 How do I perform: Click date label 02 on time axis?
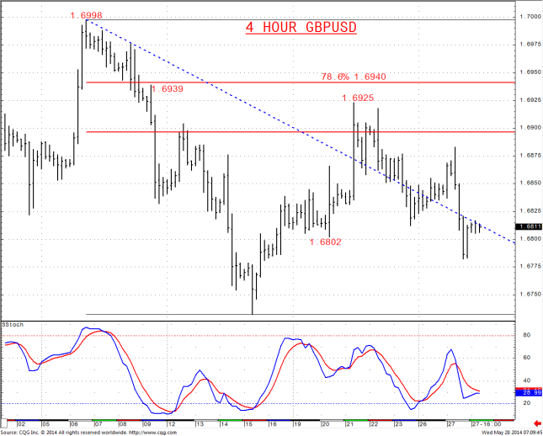[x=21, y=424]
